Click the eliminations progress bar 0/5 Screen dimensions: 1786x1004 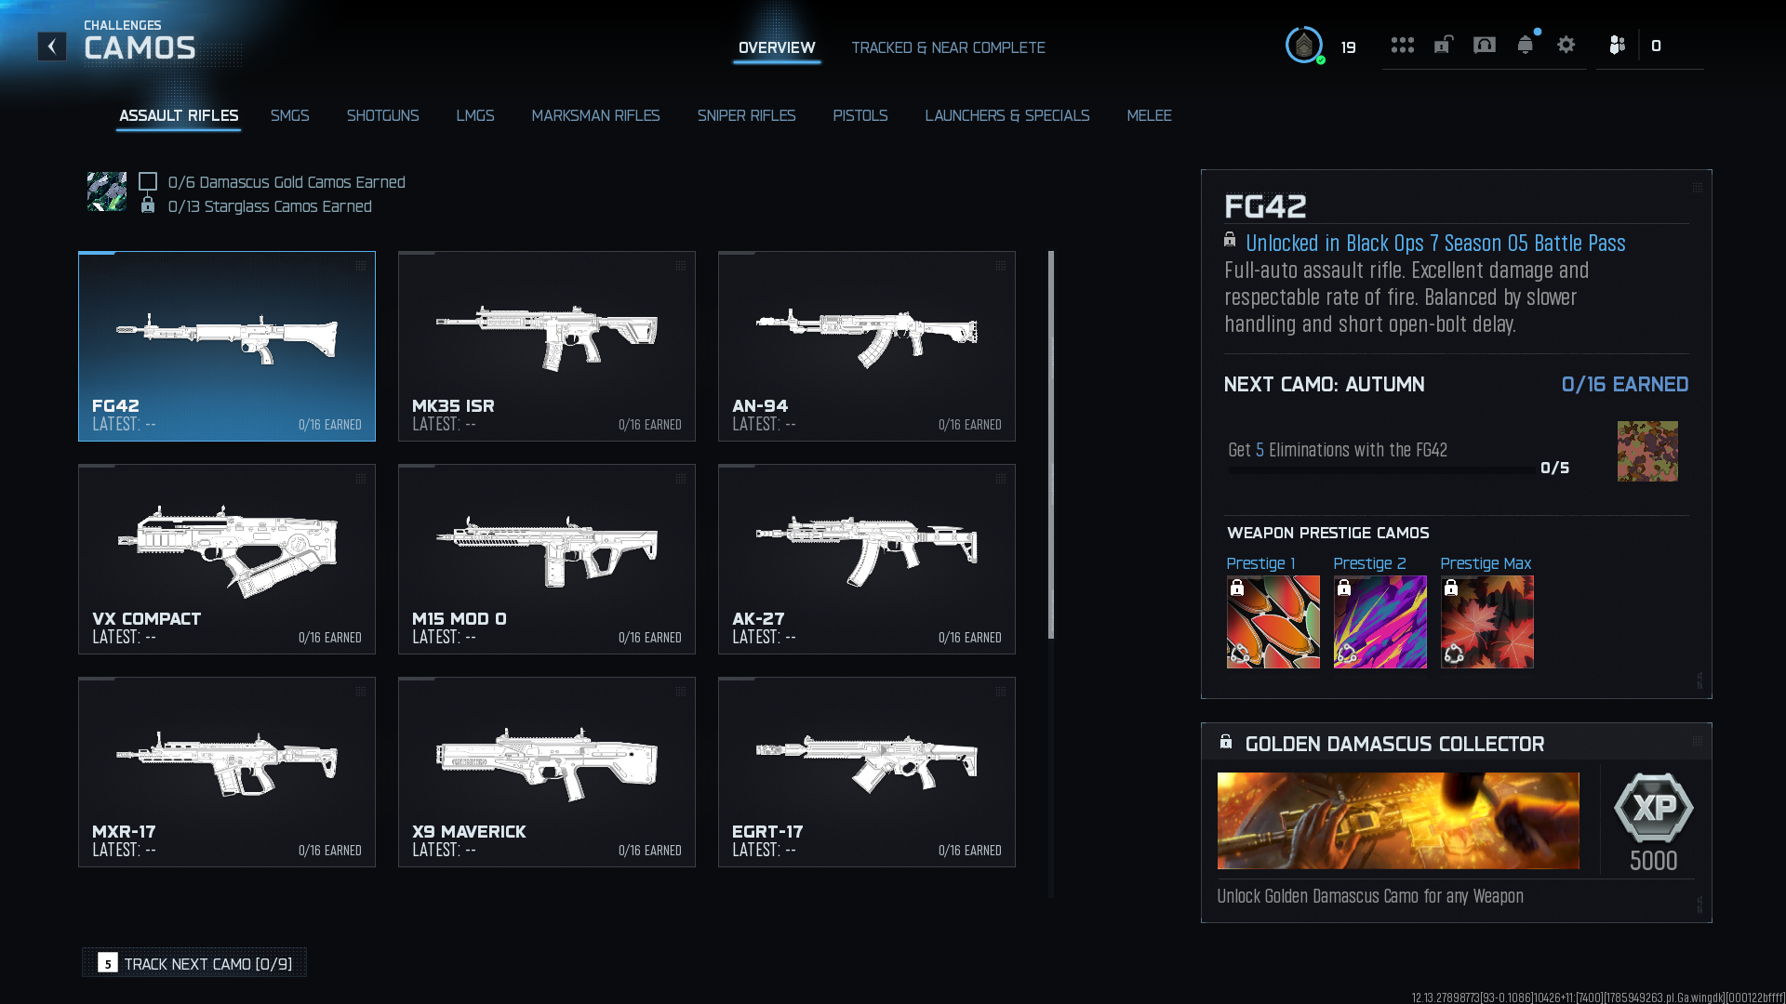1381,470
